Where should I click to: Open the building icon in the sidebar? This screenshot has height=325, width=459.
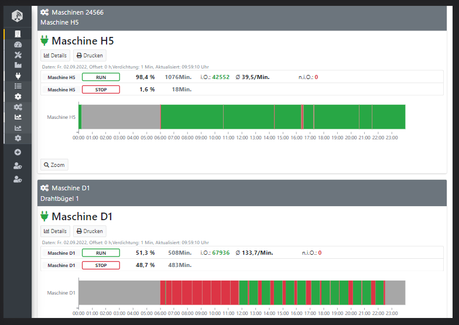pyautogui.click(x=18, y=34)
